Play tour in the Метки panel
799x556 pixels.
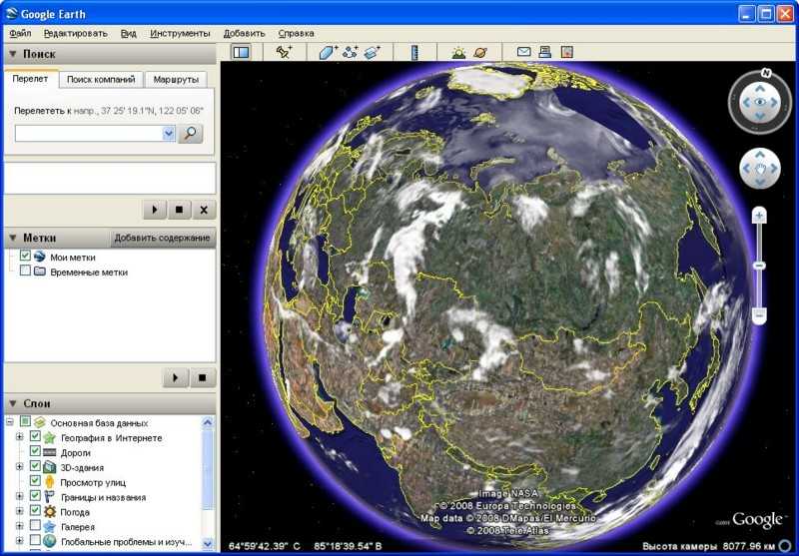tap(176, 377)
